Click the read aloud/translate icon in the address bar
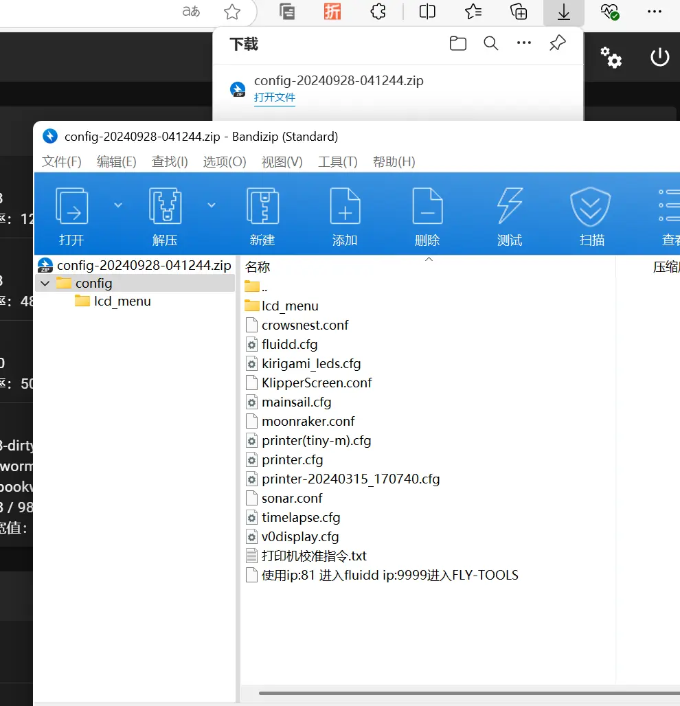Image resolution: width=680 pixels, height=706 pixels. [191, 11]
